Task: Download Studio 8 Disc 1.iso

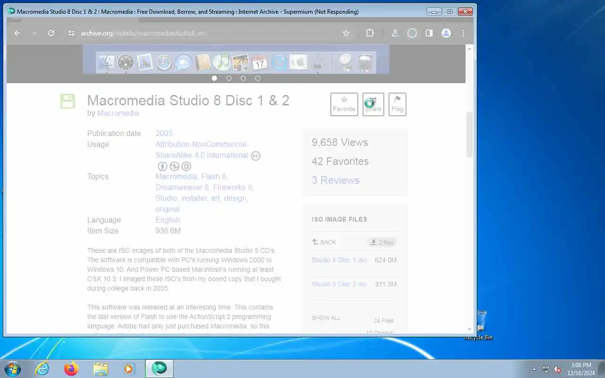Action: (339, 260)
